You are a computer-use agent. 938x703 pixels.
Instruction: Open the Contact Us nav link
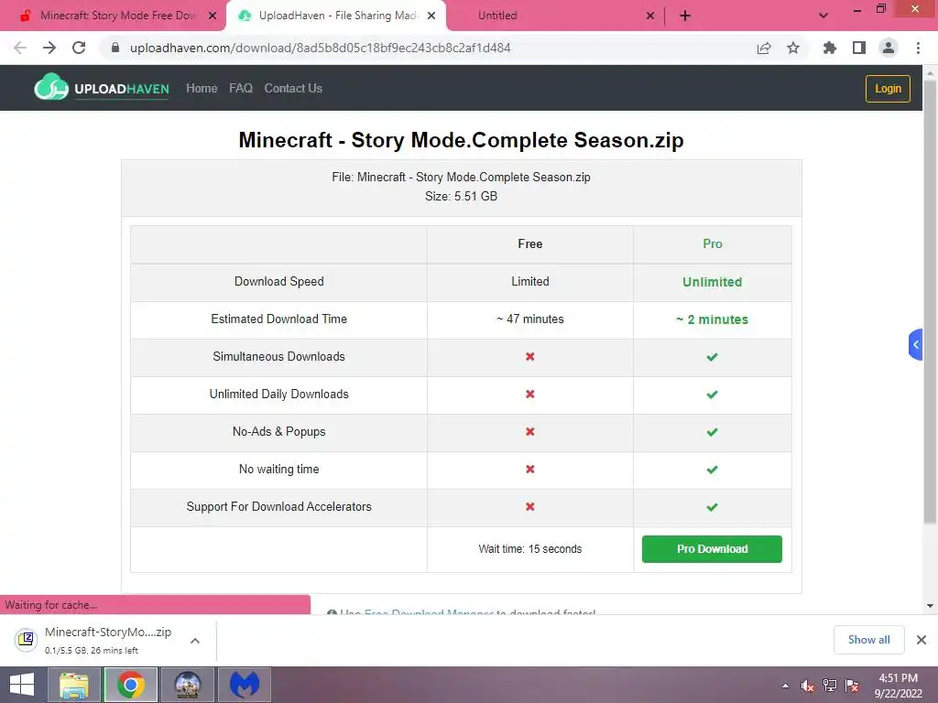[x=293, y=88]
